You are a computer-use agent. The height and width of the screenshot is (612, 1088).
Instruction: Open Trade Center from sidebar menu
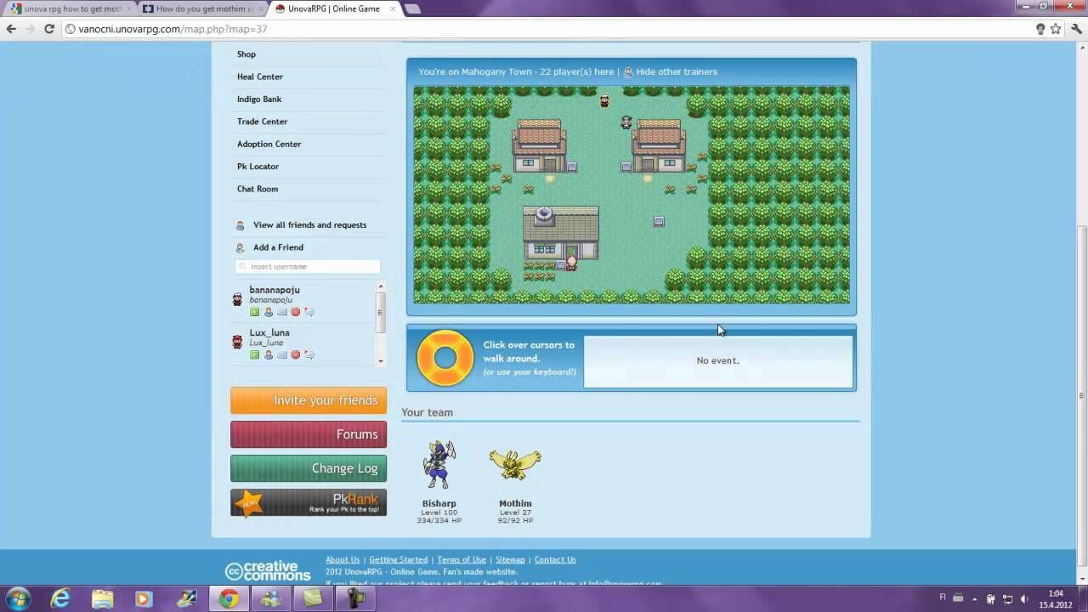point(262,122)
